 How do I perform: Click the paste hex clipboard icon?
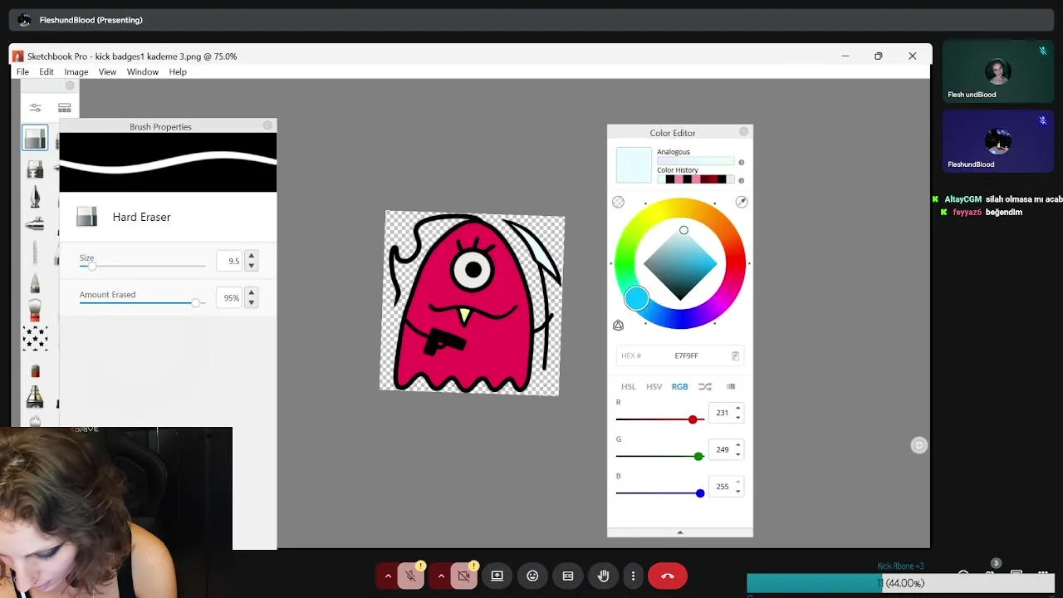(x=735, y=355)
